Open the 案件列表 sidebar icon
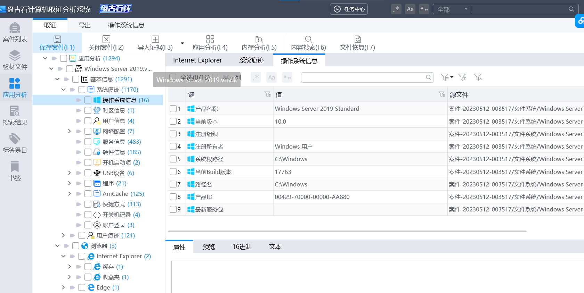This screenshot has width=584, height=293. (x=15, y=32)
